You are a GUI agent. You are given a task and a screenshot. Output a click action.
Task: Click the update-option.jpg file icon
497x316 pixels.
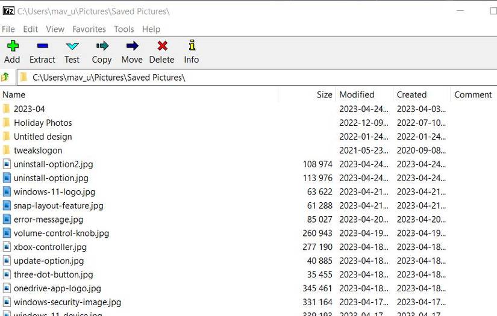pyautogui.click(x=7, y=261)
